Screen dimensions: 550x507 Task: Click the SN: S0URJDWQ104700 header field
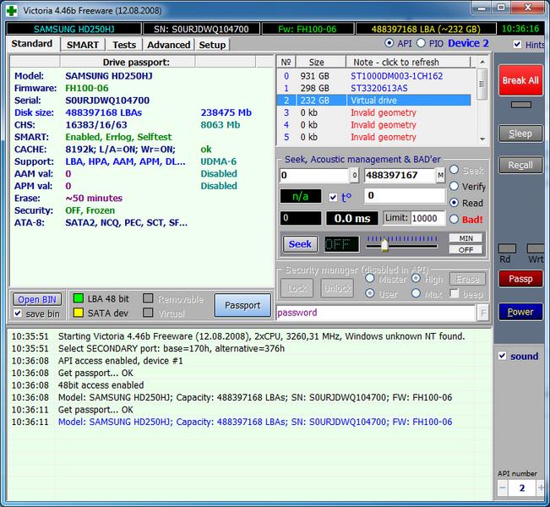[x=201, y=29]
